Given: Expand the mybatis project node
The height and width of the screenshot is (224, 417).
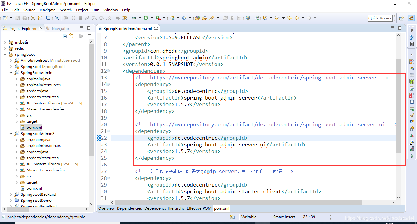Looking at the screenshot, I should pyautogui.click(x=5, y=42).
